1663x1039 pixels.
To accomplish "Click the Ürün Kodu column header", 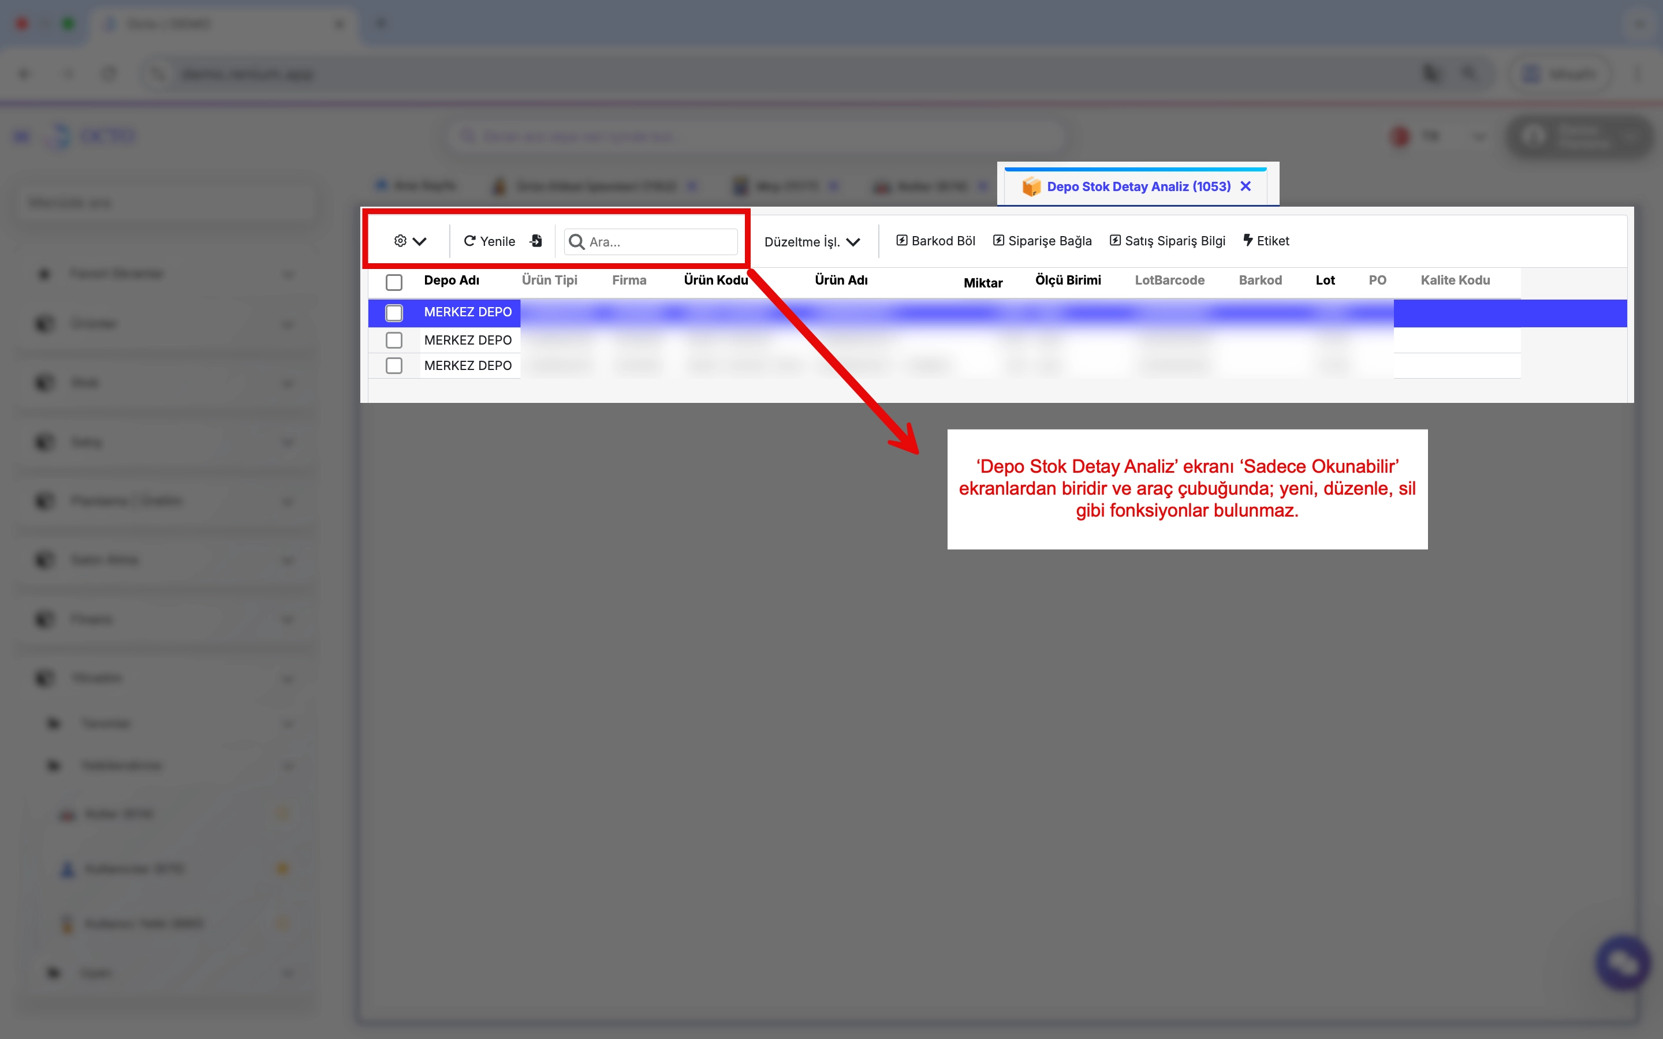I will click(x=715, y=281).
